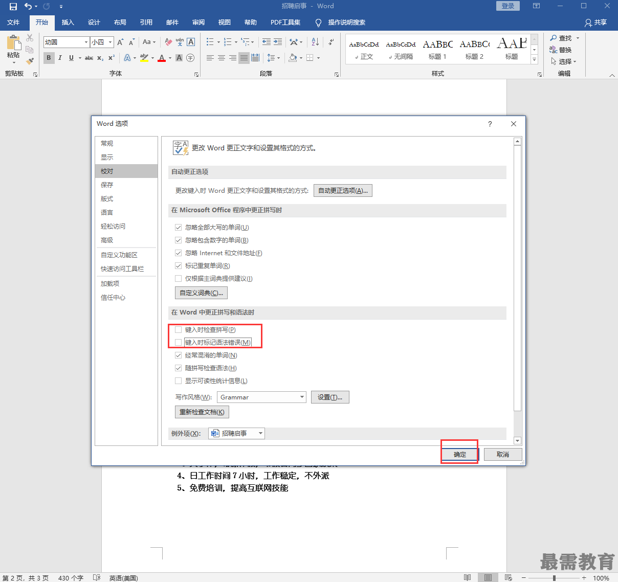
Task: Check 显示可读性统计信息 checkbox
Action: pos(179,380)
